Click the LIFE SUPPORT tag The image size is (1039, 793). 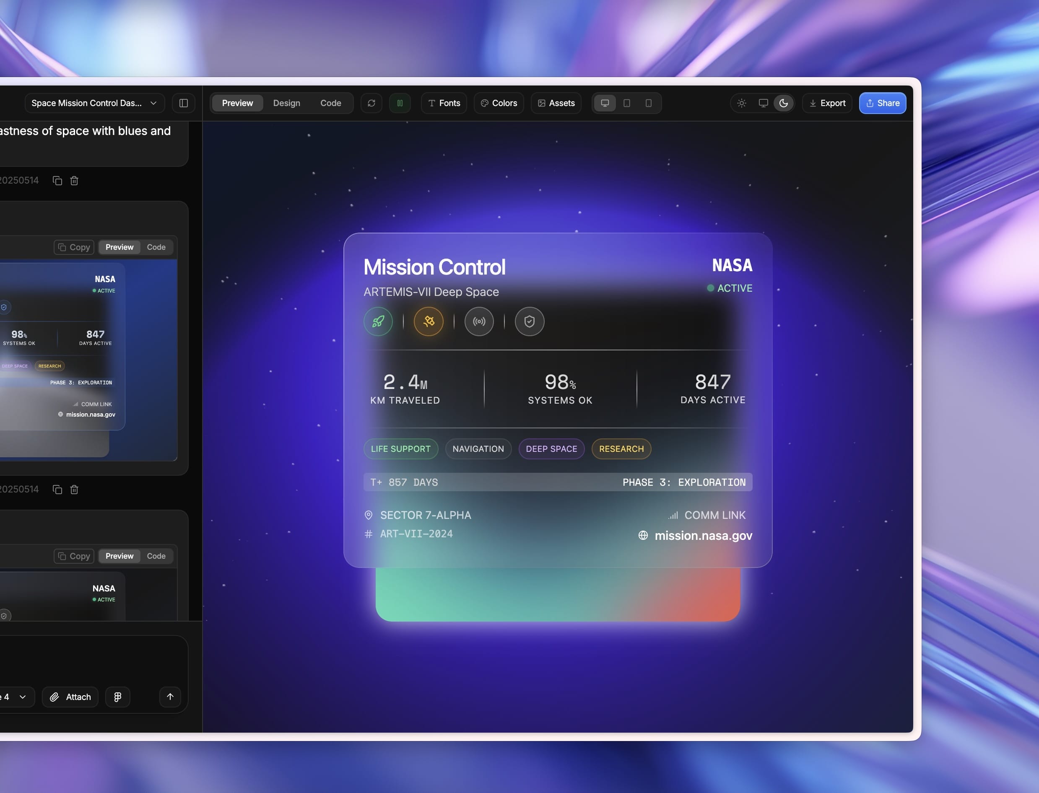400,449
